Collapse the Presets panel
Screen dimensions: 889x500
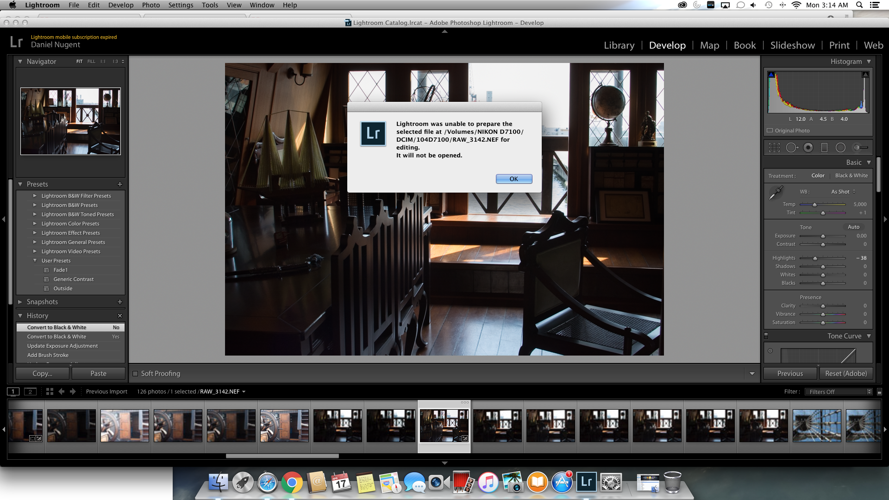pyautogui.click(x=20, y=184)
